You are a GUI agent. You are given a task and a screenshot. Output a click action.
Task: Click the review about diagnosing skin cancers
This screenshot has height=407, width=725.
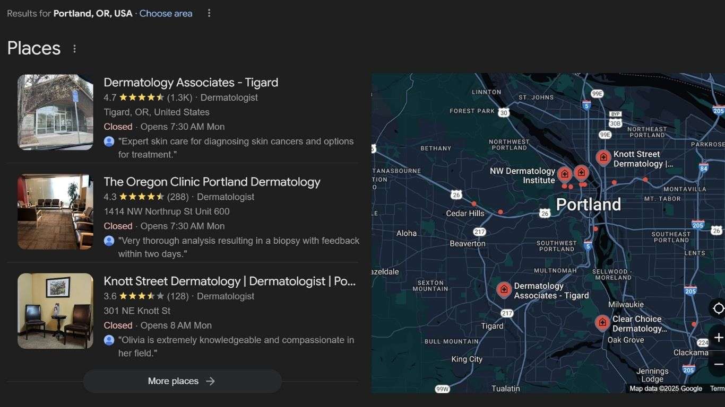tap(236, 148)
